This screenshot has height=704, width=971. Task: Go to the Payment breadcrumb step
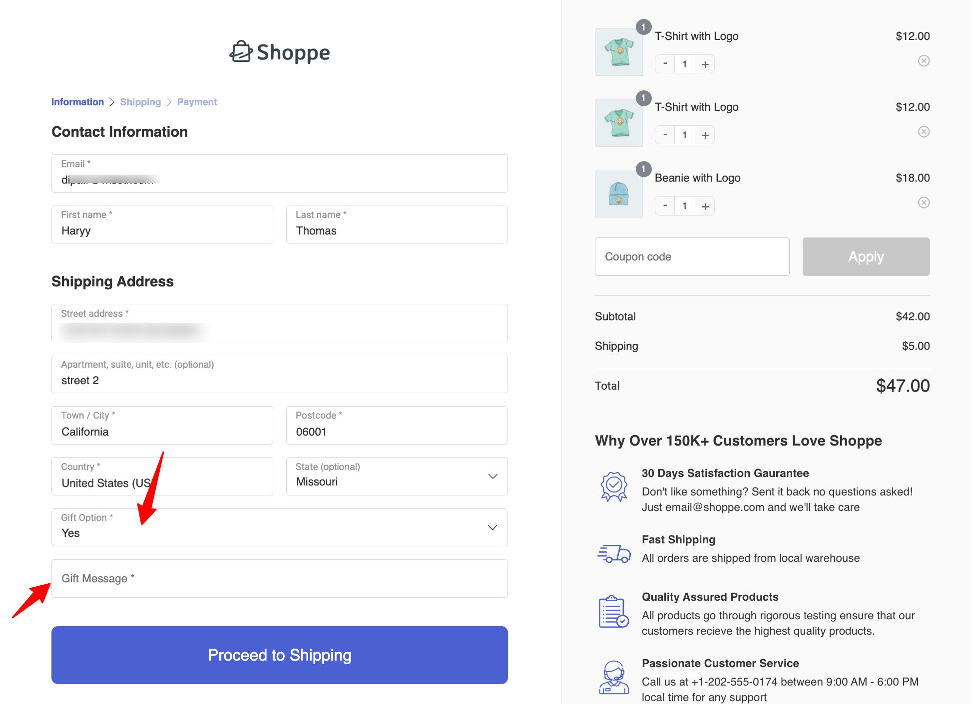coord(197,102)
